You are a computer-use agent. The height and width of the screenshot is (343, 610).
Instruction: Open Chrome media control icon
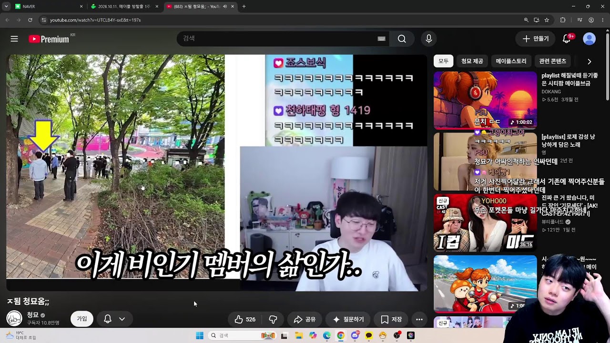579,20
